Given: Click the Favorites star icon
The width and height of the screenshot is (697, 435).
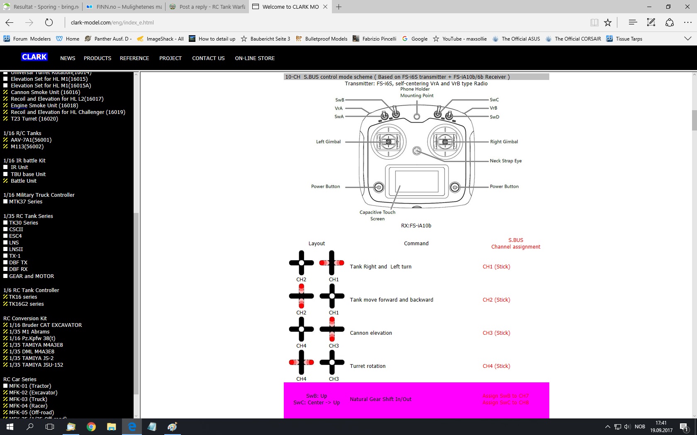Looking at the screenshot, I should tap(608, 22).
